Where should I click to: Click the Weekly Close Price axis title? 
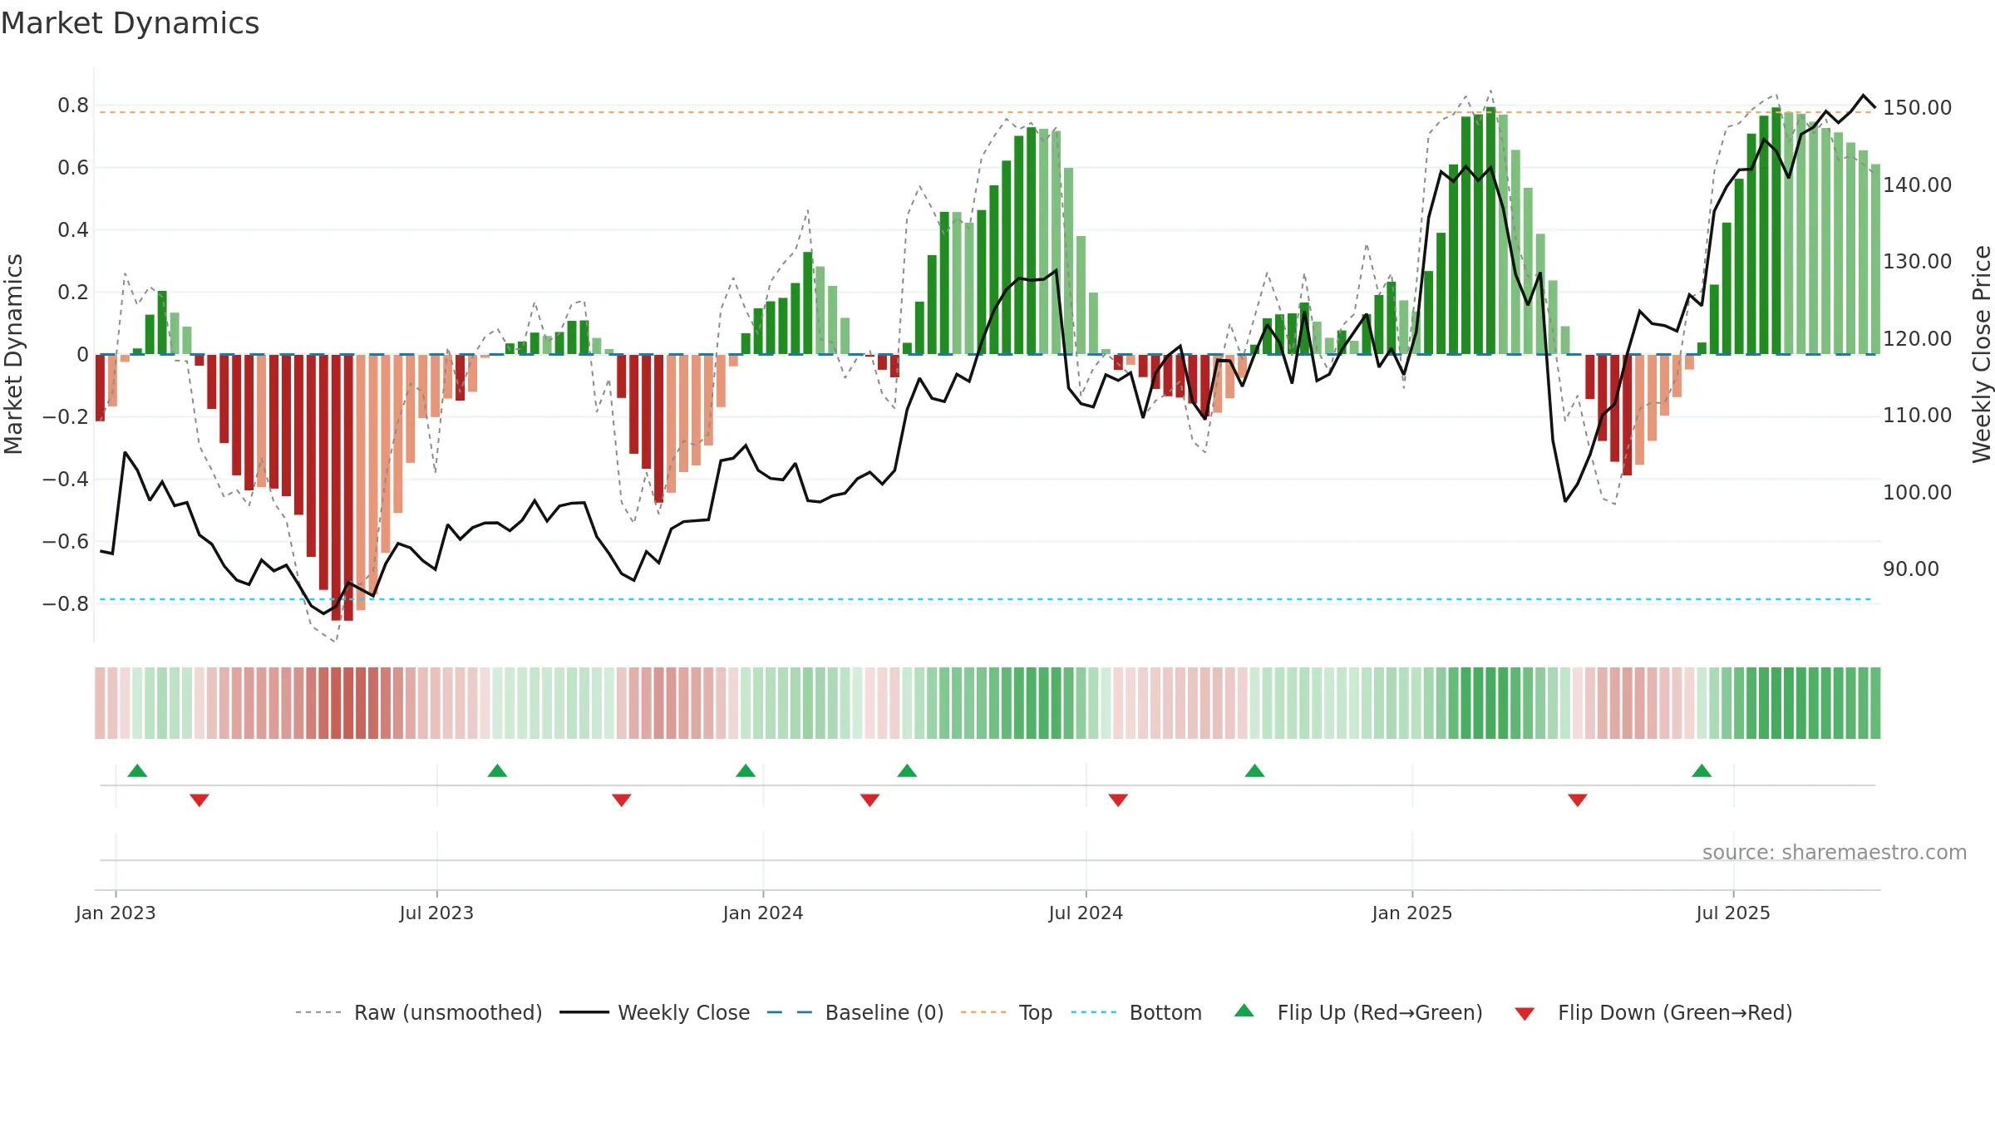(1982, 354)
